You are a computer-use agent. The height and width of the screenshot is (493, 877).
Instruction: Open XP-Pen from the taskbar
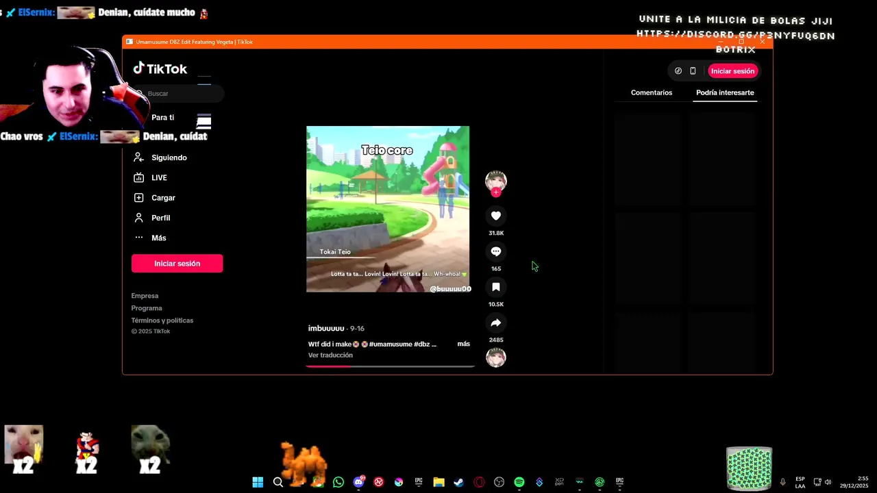coord(559,482)
